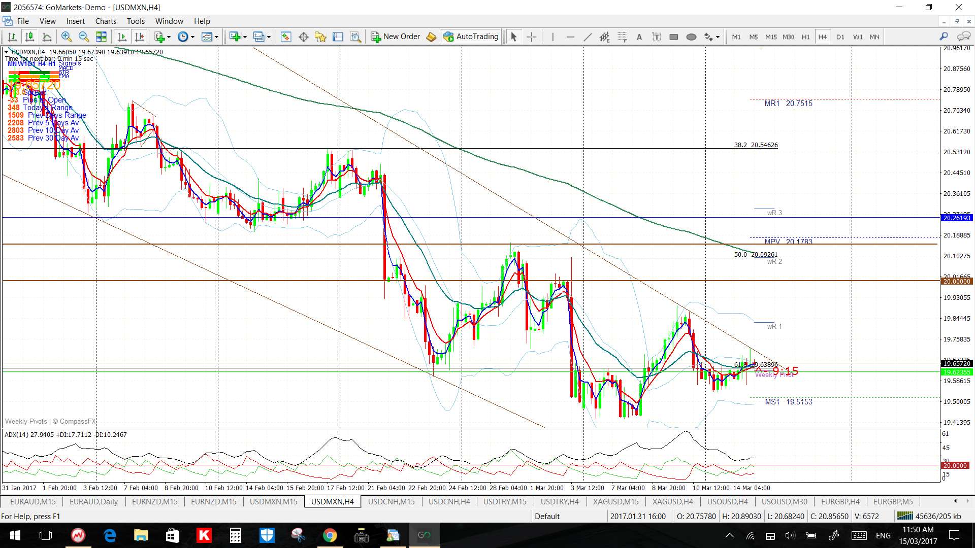Expand the templates dropdown arrow
Viewport: 975px width, 548px height.
point(216,37)
